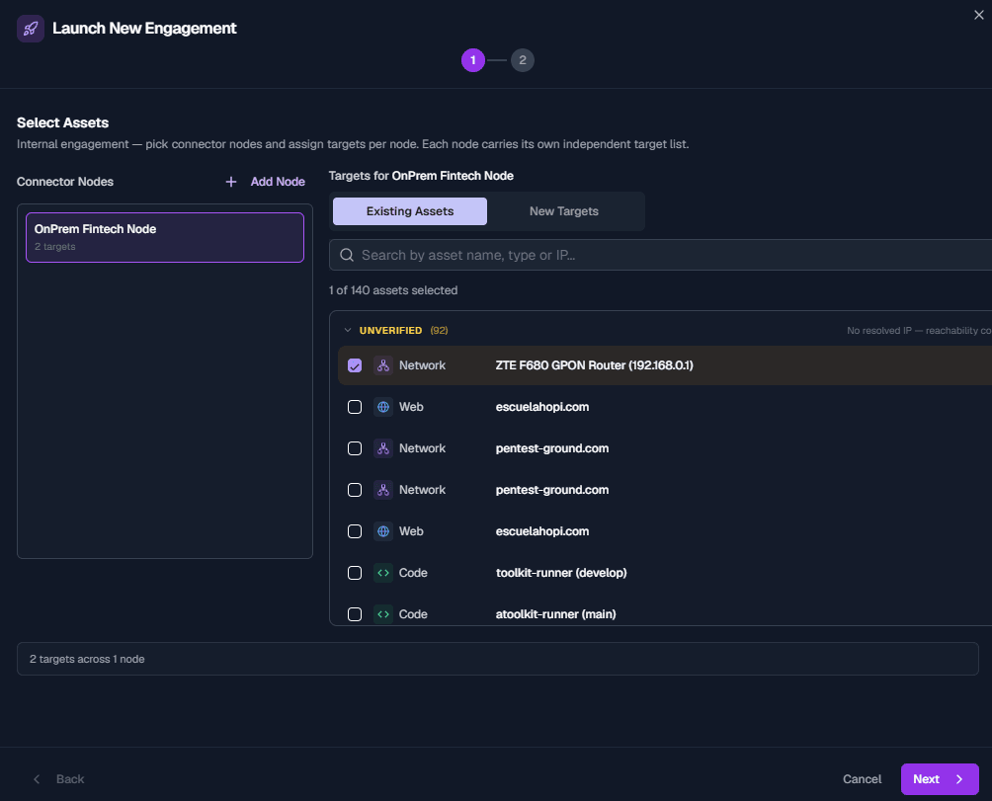Click the '1 of 140 assets selected' text
The image size is (992, 801).
pyautogui.click(x=393, y=290)
